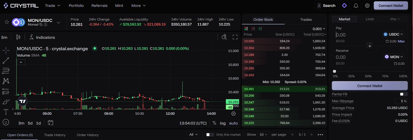Switch to the Trades tab
413x140 pixels.
(306, 20)
